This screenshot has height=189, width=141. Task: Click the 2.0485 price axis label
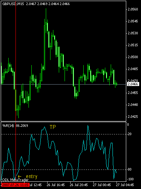[133, 69]
